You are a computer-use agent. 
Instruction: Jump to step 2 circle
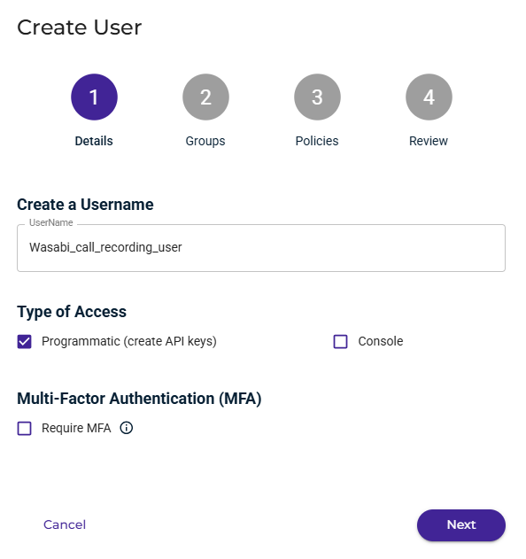(205, 97)
